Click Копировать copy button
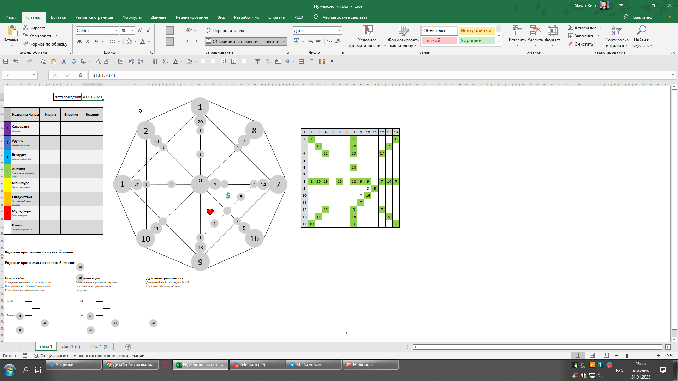The image size is (678, 381). (x=37, y=36)
